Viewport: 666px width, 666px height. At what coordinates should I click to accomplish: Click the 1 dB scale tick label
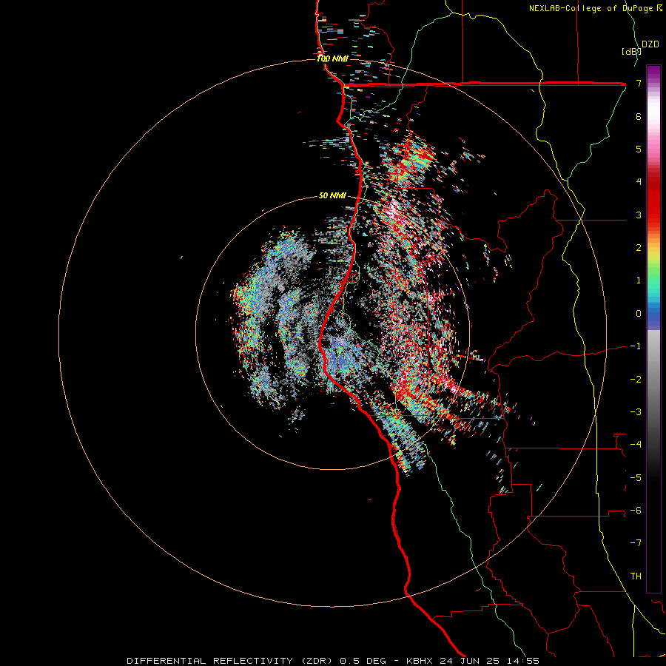639,280
